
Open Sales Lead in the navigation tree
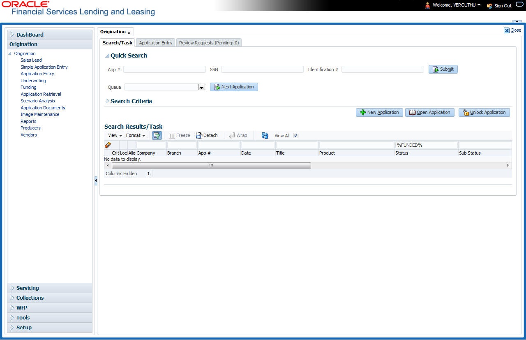31,60
